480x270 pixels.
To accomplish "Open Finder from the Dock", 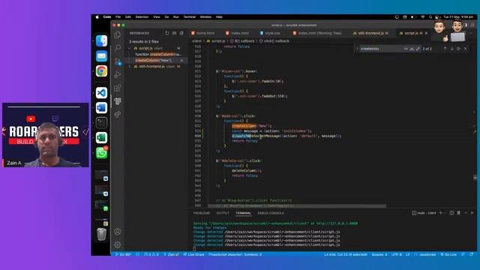I will click(101, 41).
